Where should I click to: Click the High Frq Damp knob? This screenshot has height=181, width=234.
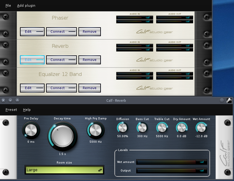(93, 131)
